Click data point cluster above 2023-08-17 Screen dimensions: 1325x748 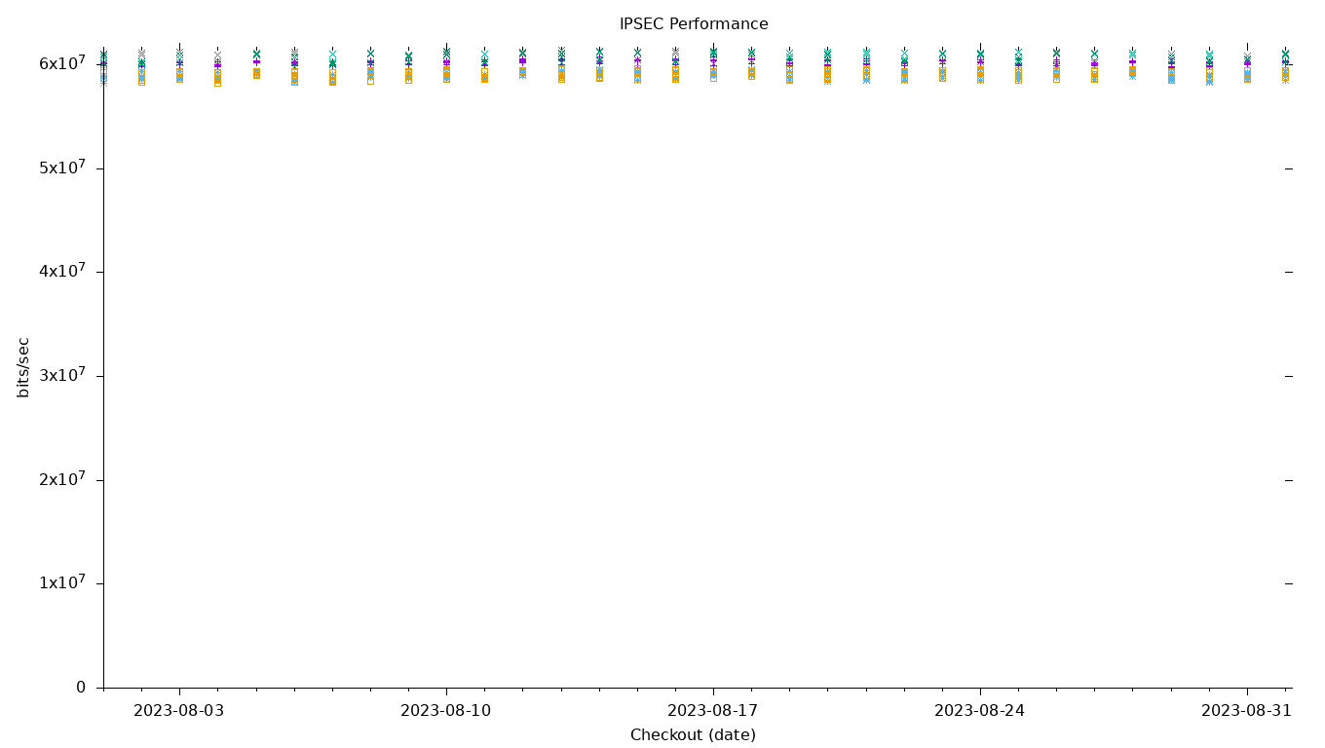coord(713,64)
